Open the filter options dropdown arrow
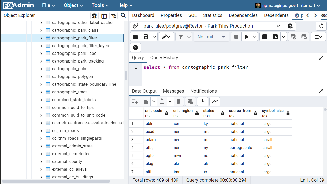The height and width of the screenshot is (184, 327). [x=189, y=37]
